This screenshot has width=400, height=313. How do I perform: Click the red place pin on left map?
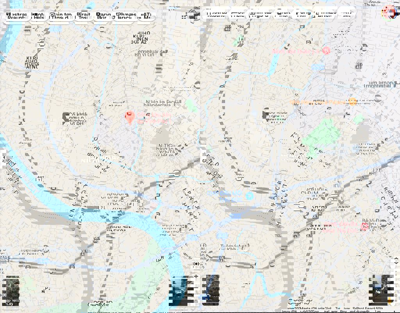click(129, 116)
